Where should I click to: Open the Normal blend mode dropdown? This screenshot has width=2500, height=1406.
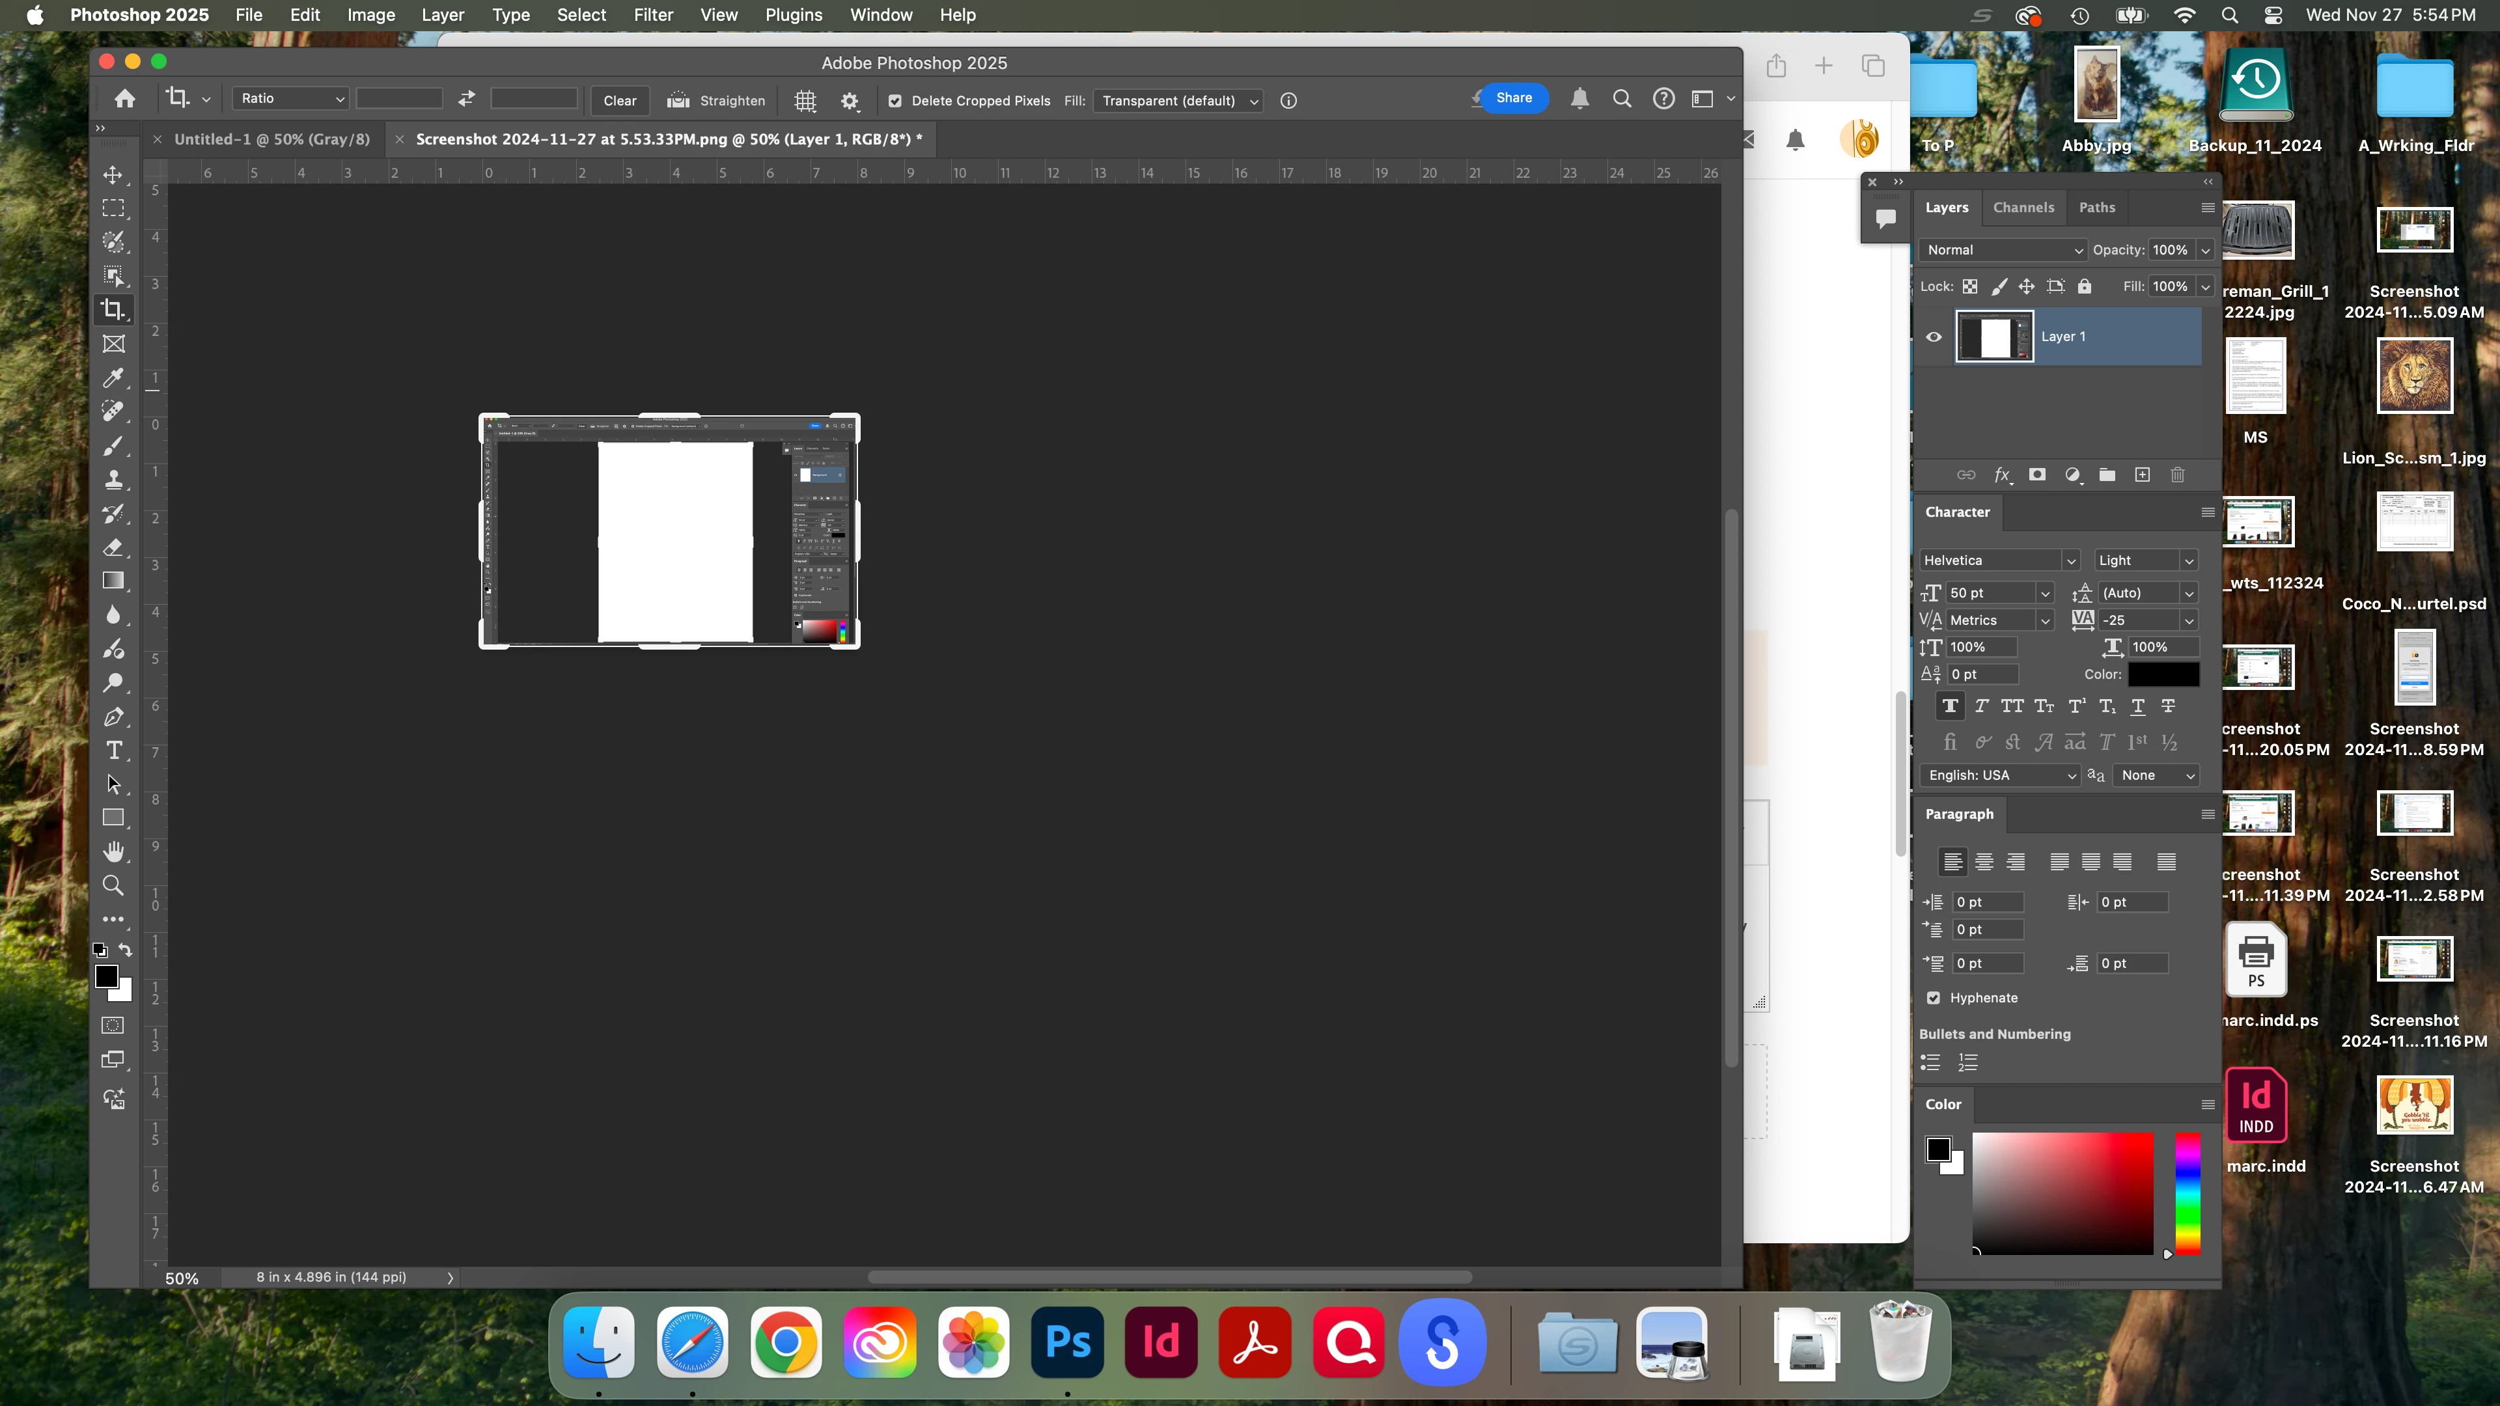(x=2002, y=251)
